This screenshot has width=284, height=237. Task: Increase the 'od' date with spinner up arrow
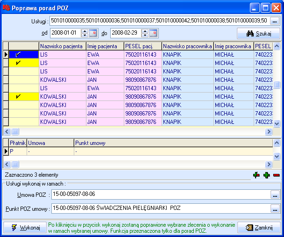pos(85,31)
